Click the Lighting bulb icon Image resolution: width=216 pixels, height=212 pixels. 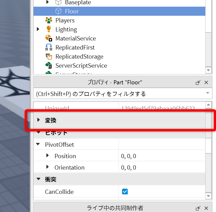point(49,29)
